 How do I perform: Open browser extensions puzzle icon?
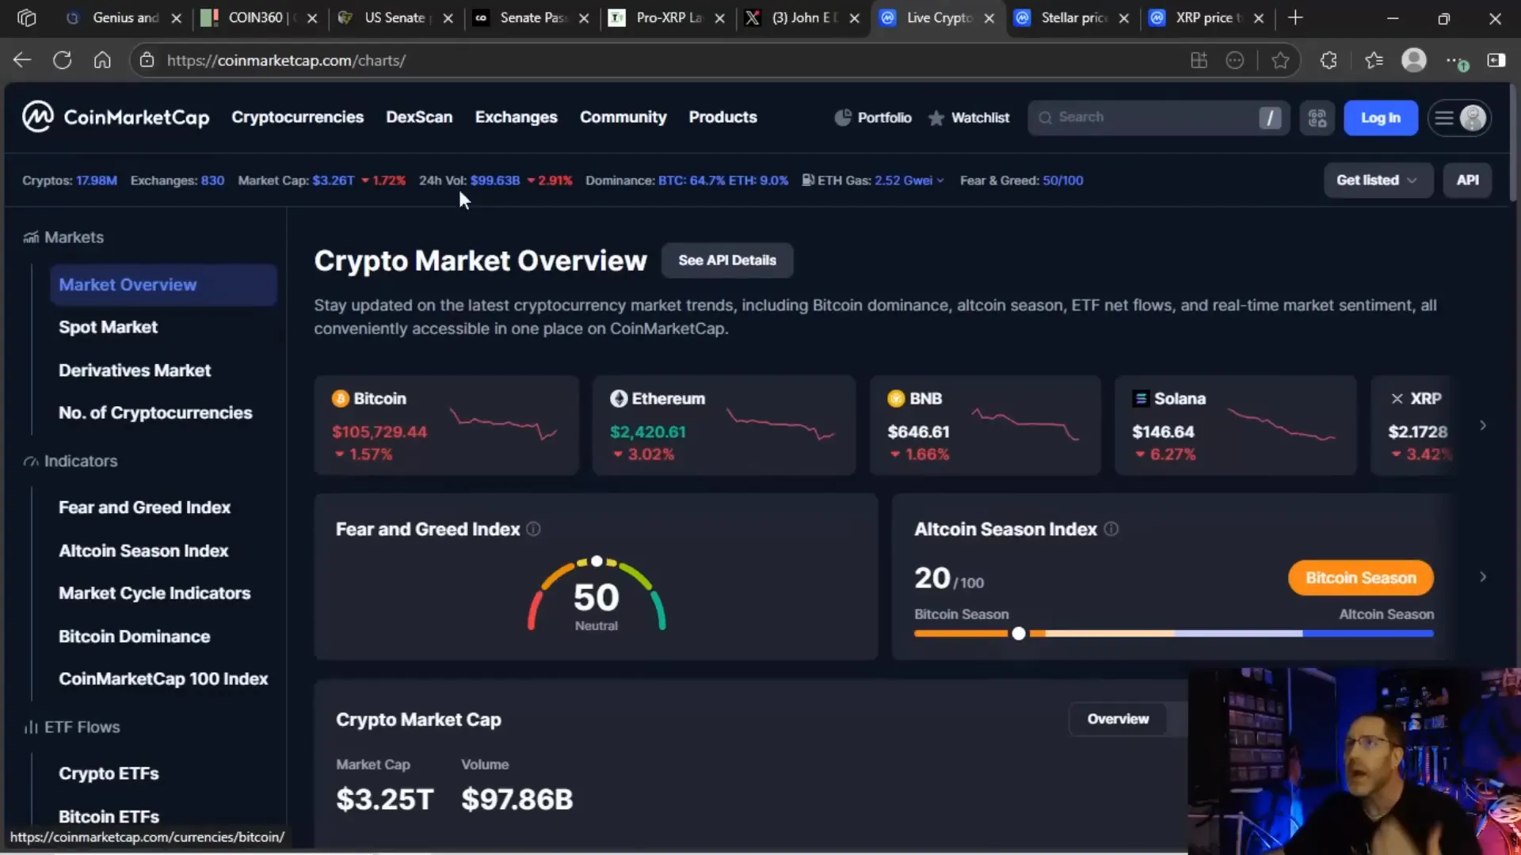(1328, 60)
